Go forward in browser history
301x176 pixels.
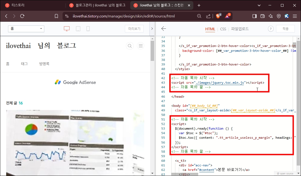14,16
